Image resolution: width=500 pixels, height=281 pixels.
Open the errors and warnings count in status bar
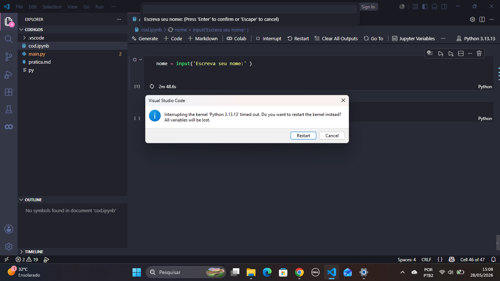(27, 259)
